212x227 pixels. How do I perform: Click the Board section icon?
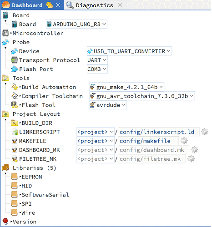[5, 15]
